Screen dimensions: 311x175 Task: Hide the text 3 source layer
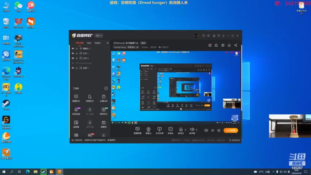coord(73,58)
